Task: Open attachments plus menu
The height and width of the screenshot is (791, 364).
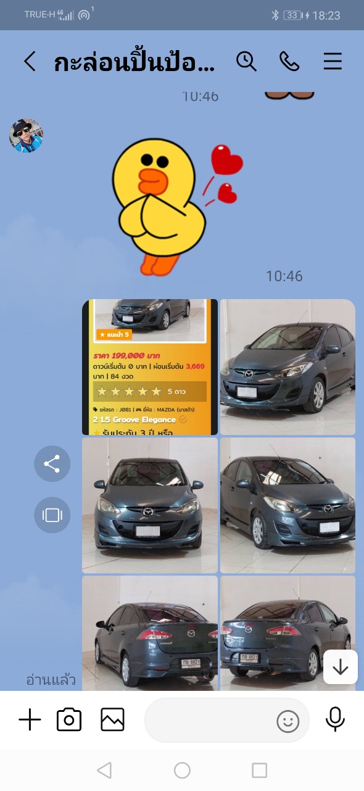Action: [30, 720]
